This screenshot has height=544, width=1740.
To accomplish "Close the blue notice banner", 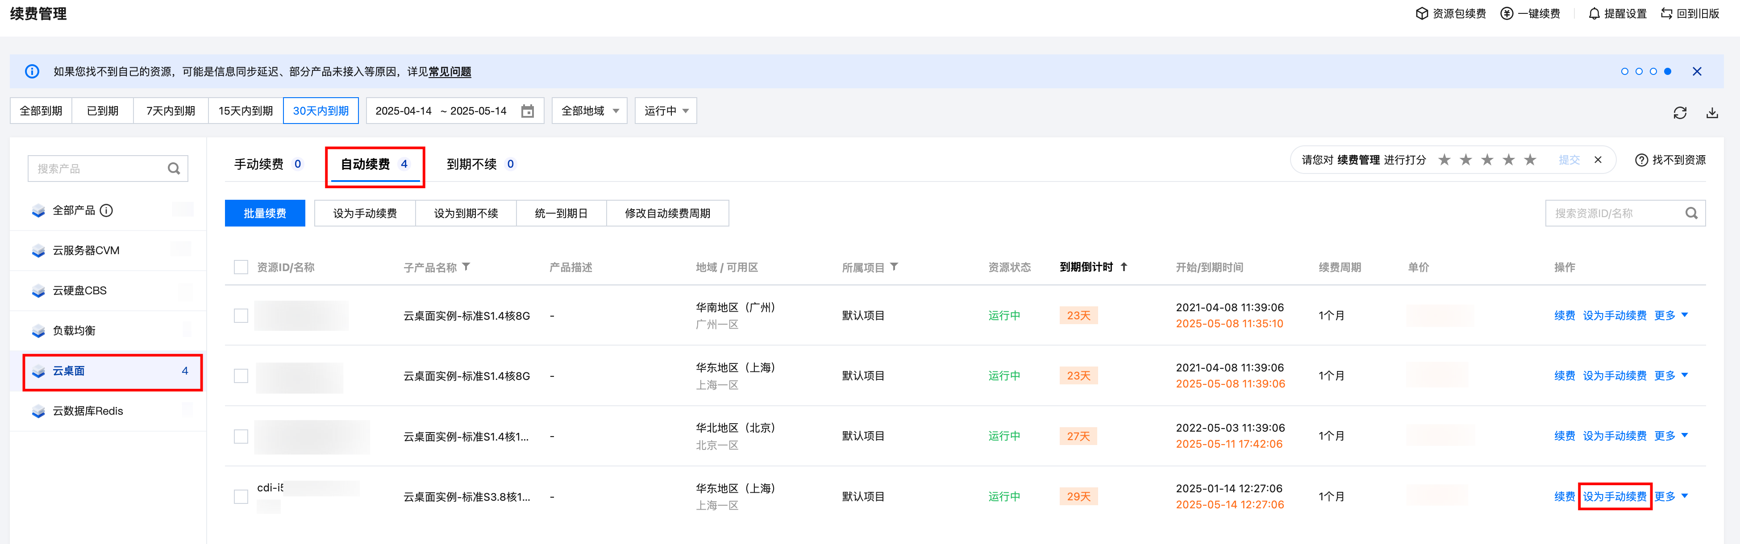I will click(x=1697, y=71).
